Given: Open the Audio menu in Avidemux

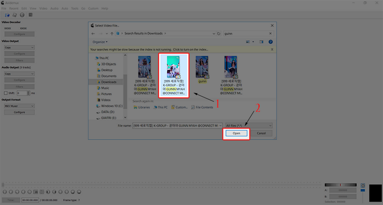Looking at the screenshot, I should click(x=54, y=8).
